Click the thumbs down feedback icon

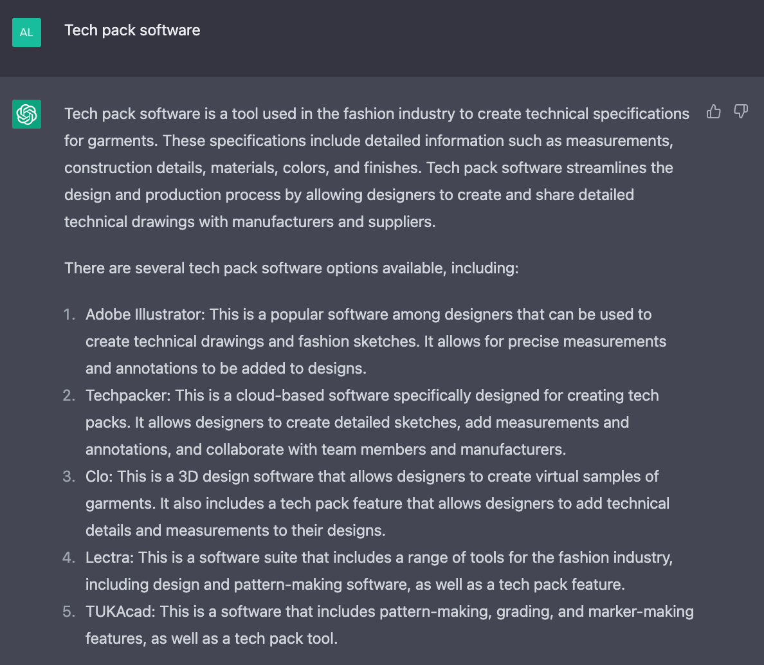pos(741,112)
